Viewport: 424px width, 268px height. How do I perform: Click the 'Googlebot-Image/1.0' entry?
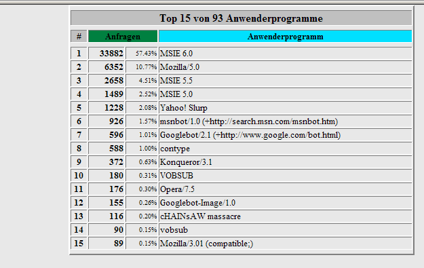[x=197, y=203]
